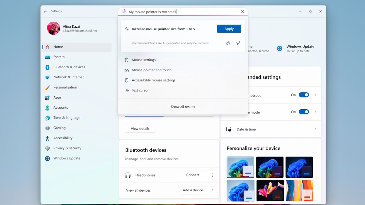Screen dimensions: 365x205
Task: Click the Text cursor result icon
Action: (x=127, y=91)
